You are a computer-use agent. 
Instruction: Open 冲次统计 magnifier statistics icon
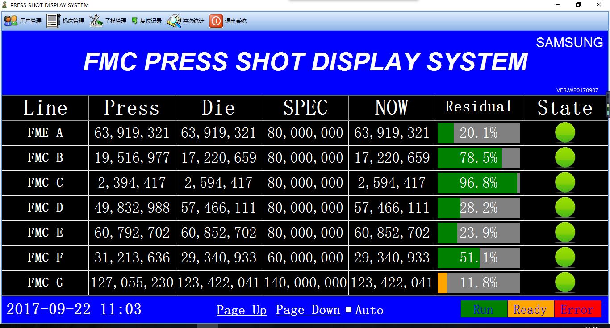[x=174, y=21]
